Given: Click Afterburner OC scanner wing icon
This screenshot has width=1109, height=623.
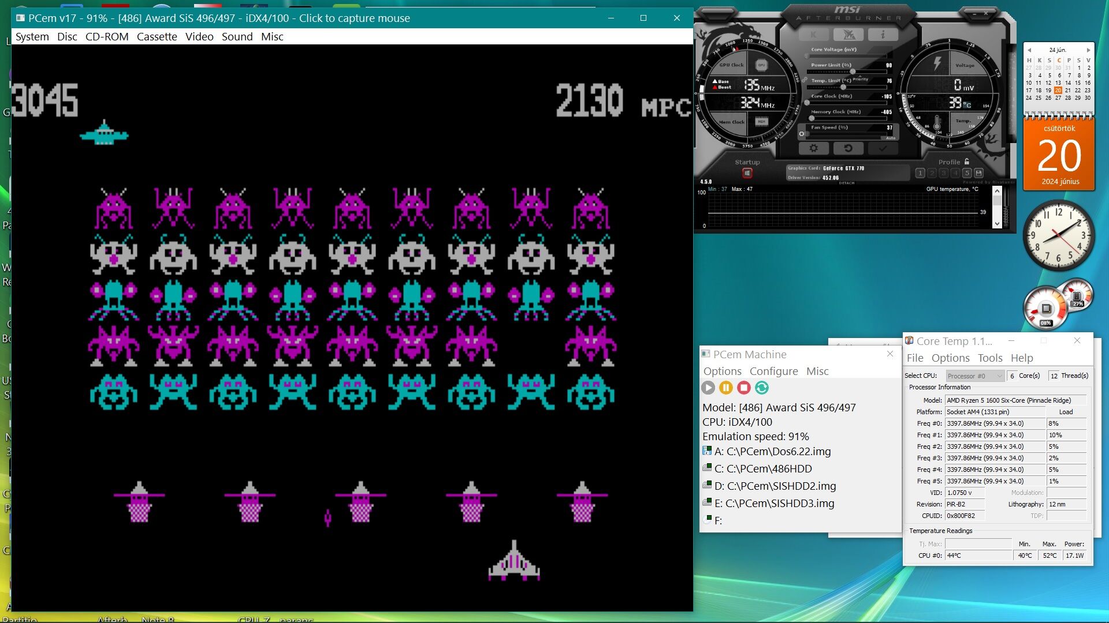Looking at the screenshot, I should pos(849,35).
